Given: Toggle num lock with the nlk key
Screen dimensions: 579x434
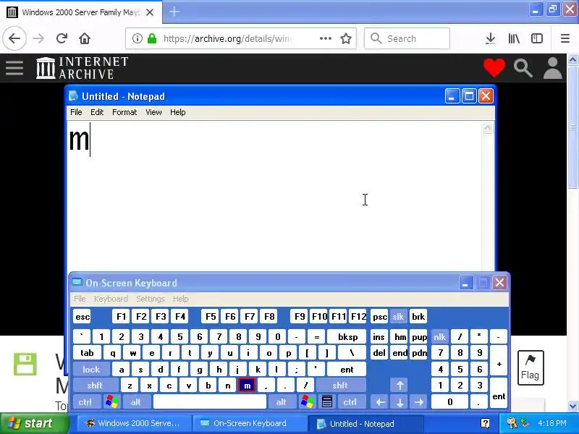Looking at the screenshot, I should [439, 336].
